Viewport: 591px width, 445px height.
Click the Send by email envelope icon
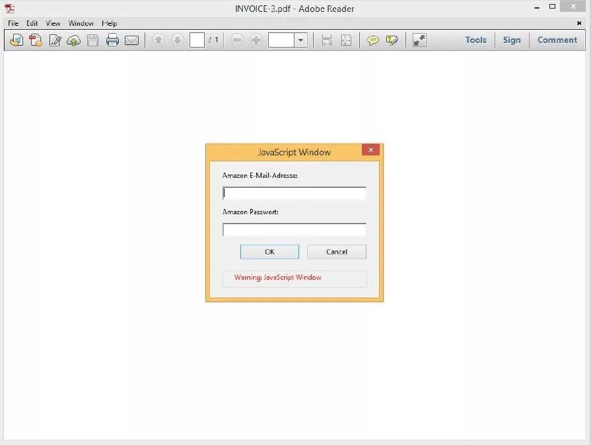[x=132, y=40]
